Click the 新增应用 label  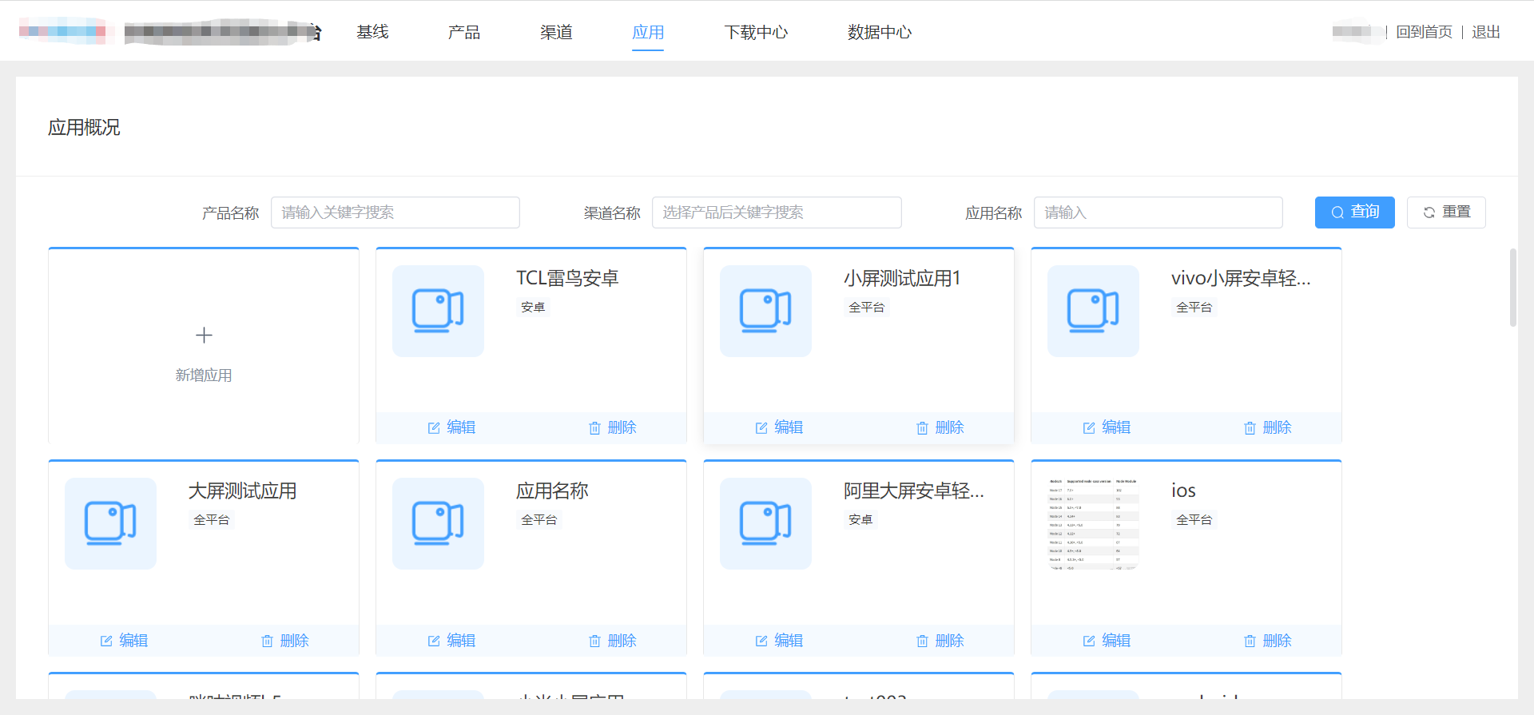coord(204,375)
